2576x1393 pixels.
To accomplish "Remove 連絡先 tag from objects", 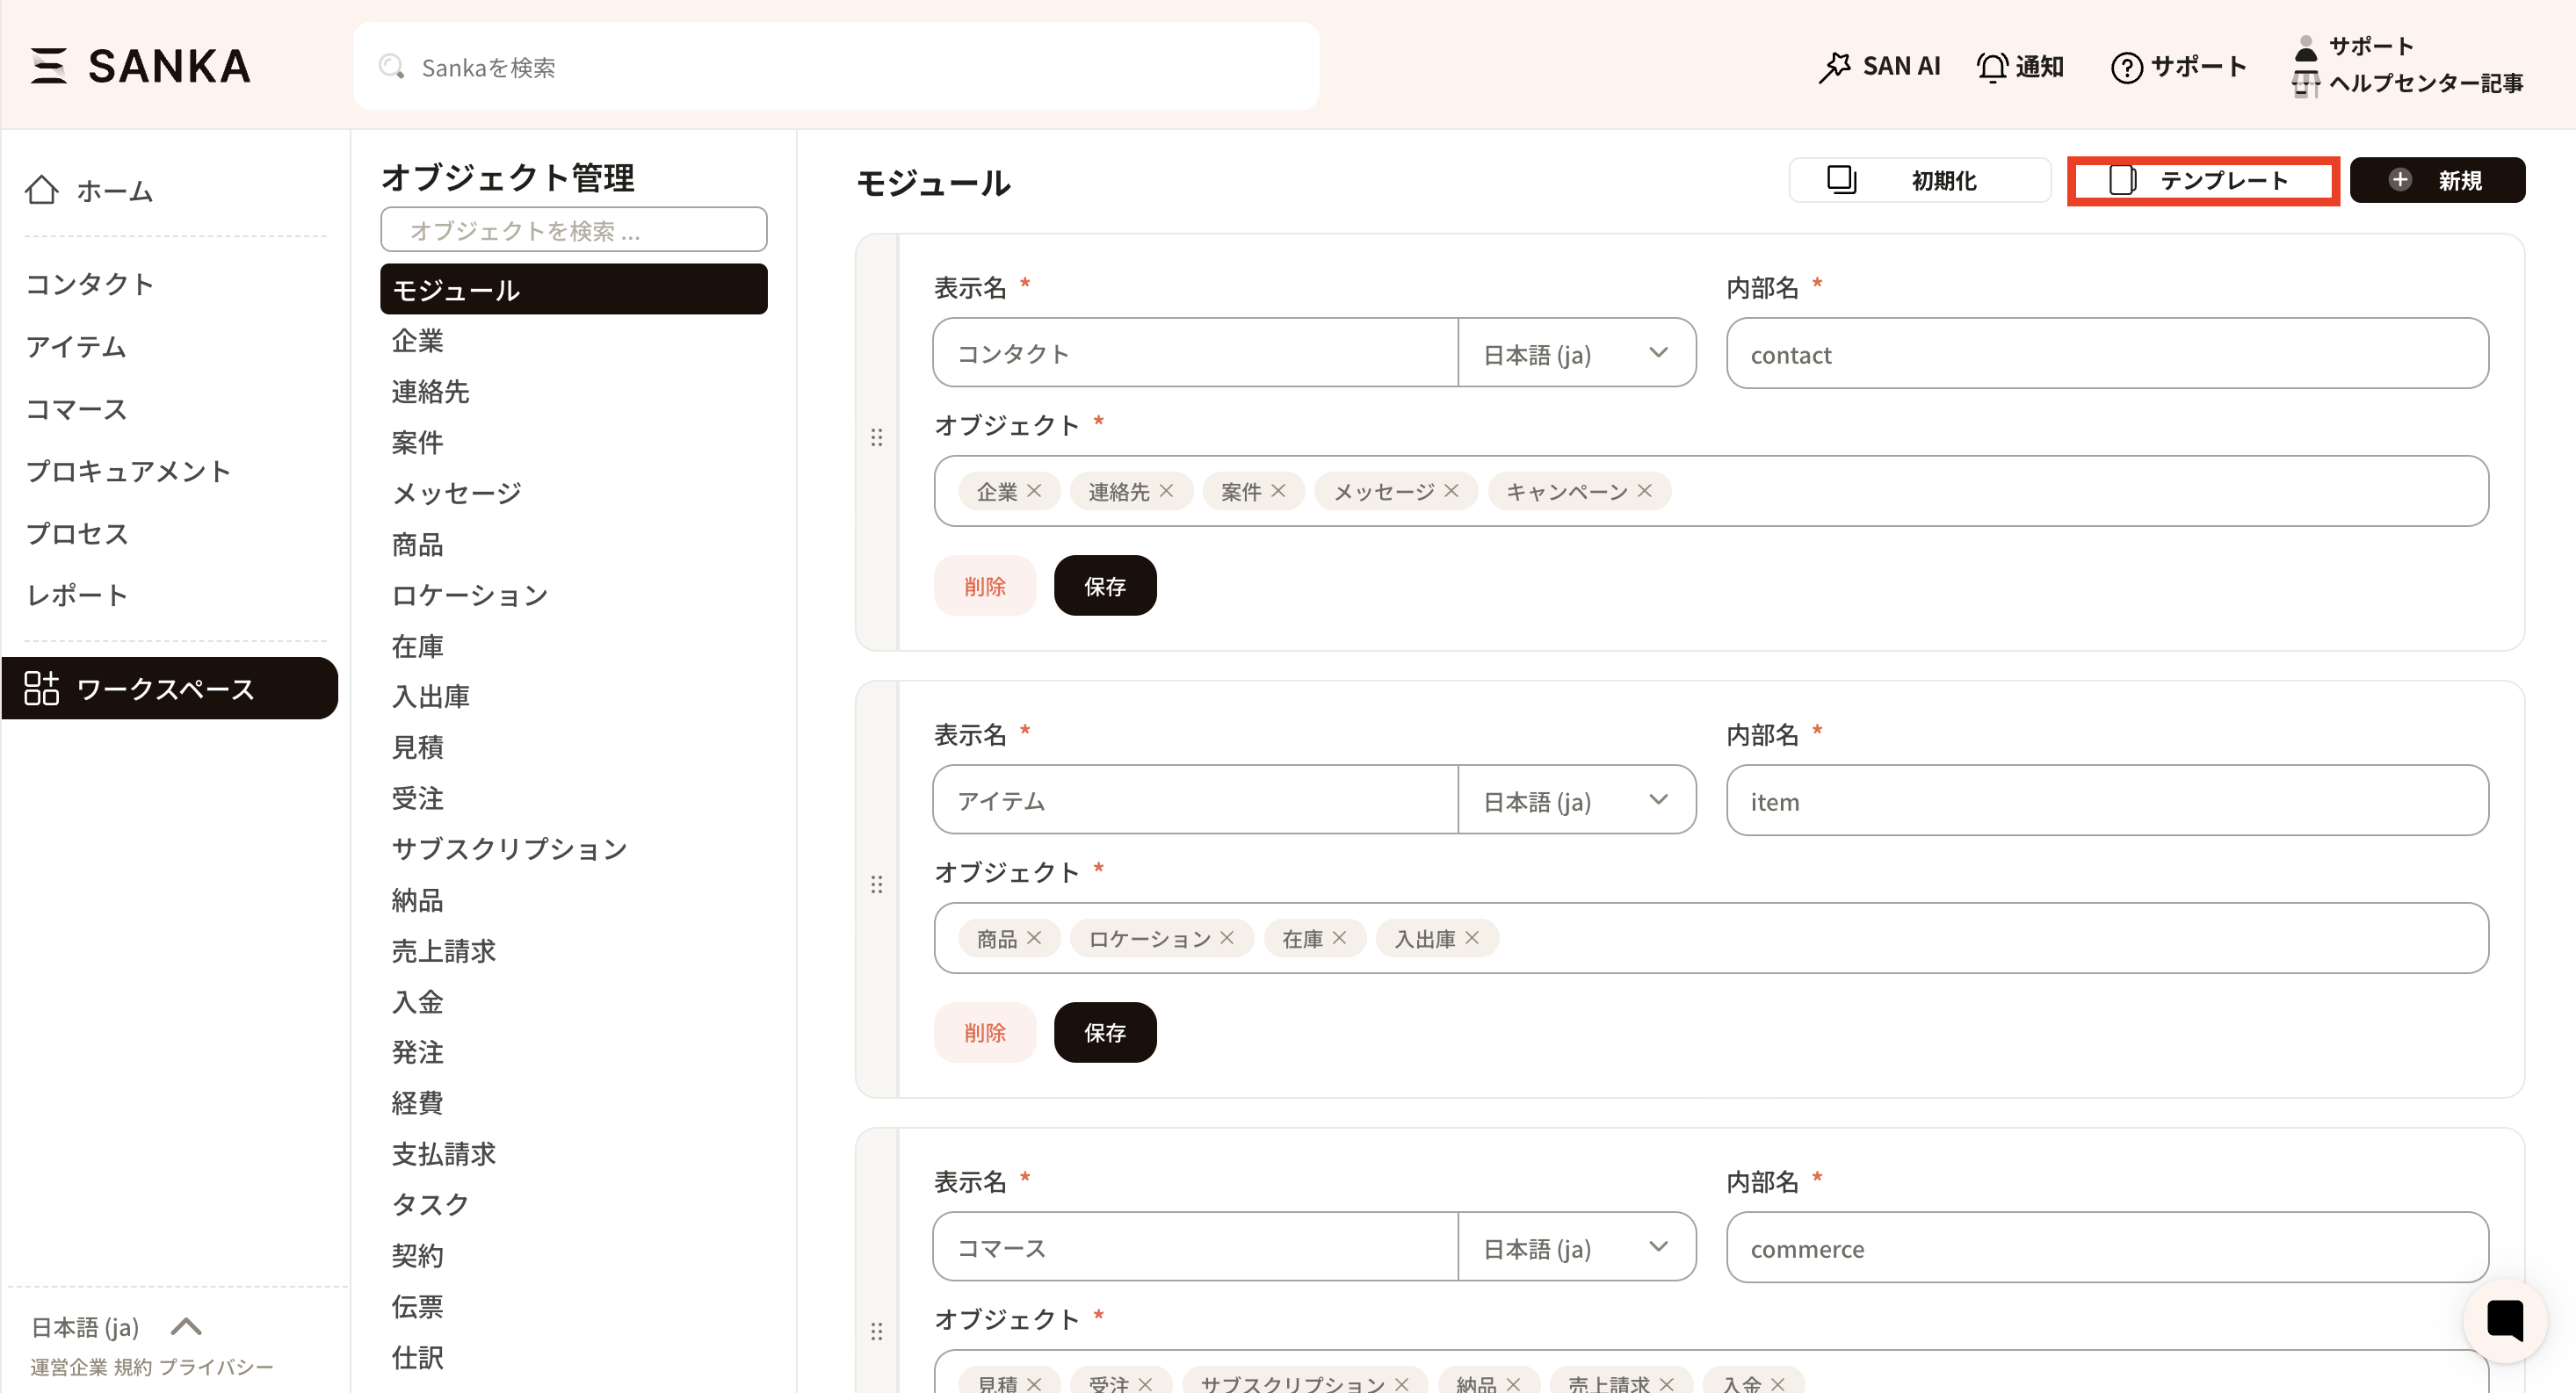I will pyautogui.click(x=1166, y=490).
